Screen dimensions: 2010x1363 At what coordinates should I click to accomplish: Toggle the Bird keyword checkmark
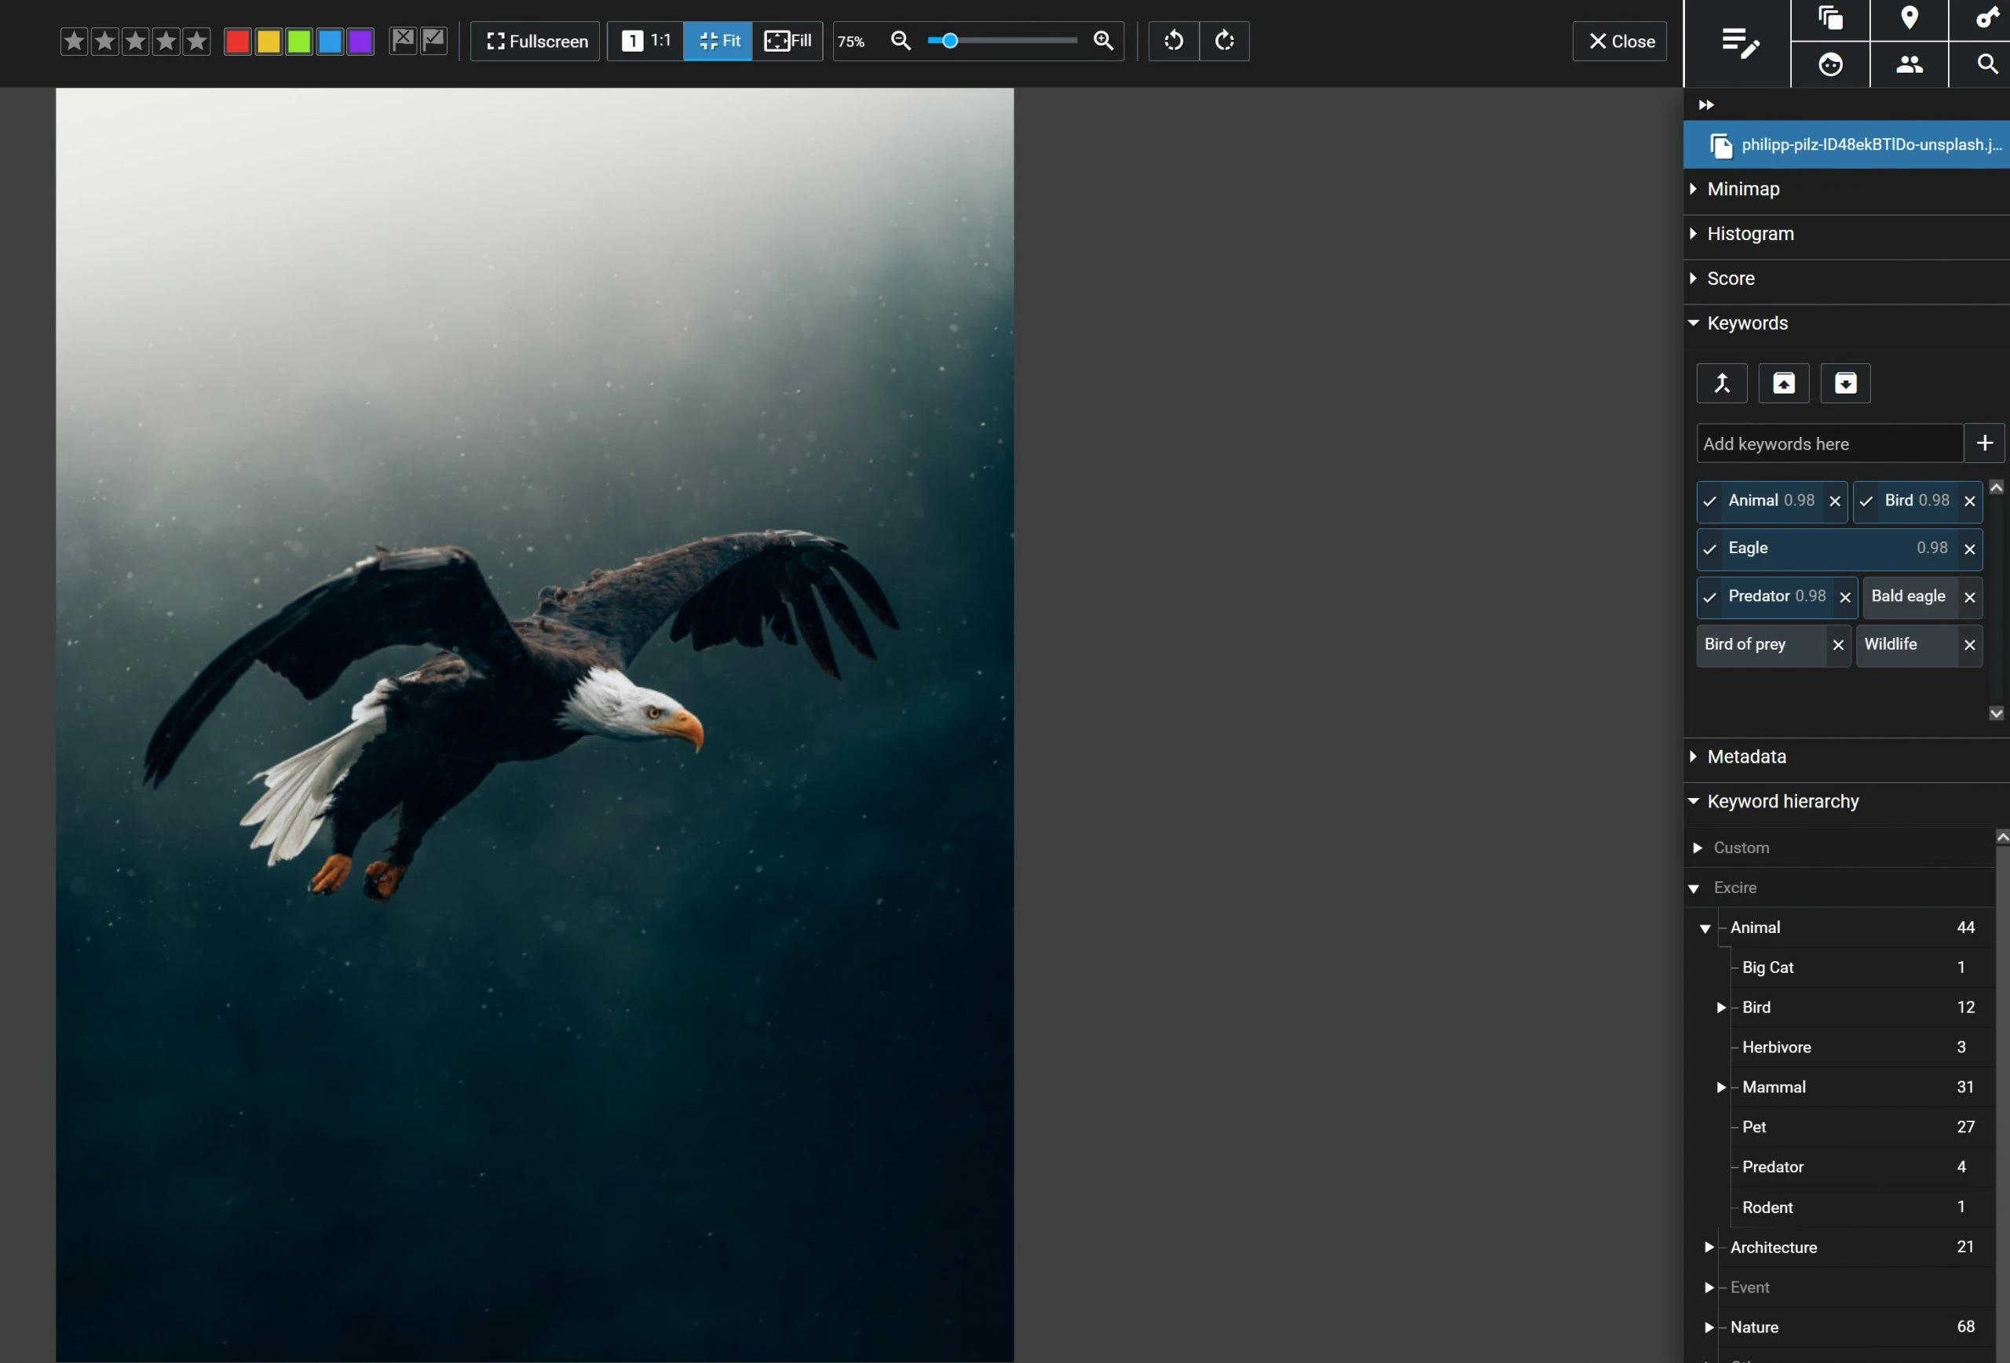(x=1866, y=501)
